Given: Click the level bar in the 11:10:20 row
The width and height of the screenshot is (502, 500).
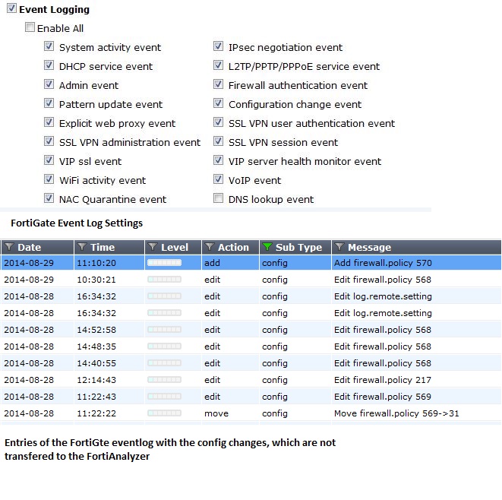Looking at the screenshot, I should tap(164, 263).
